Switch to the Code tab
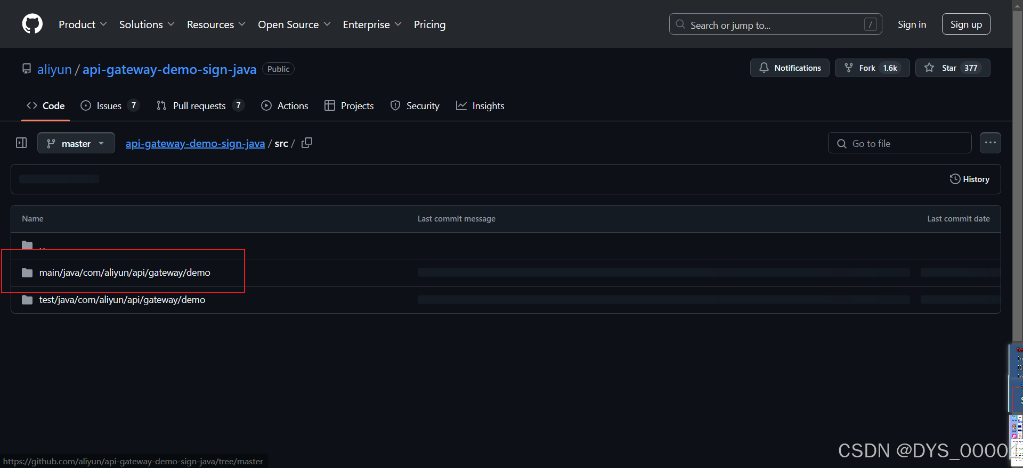1023x468 pixels. 46,106
